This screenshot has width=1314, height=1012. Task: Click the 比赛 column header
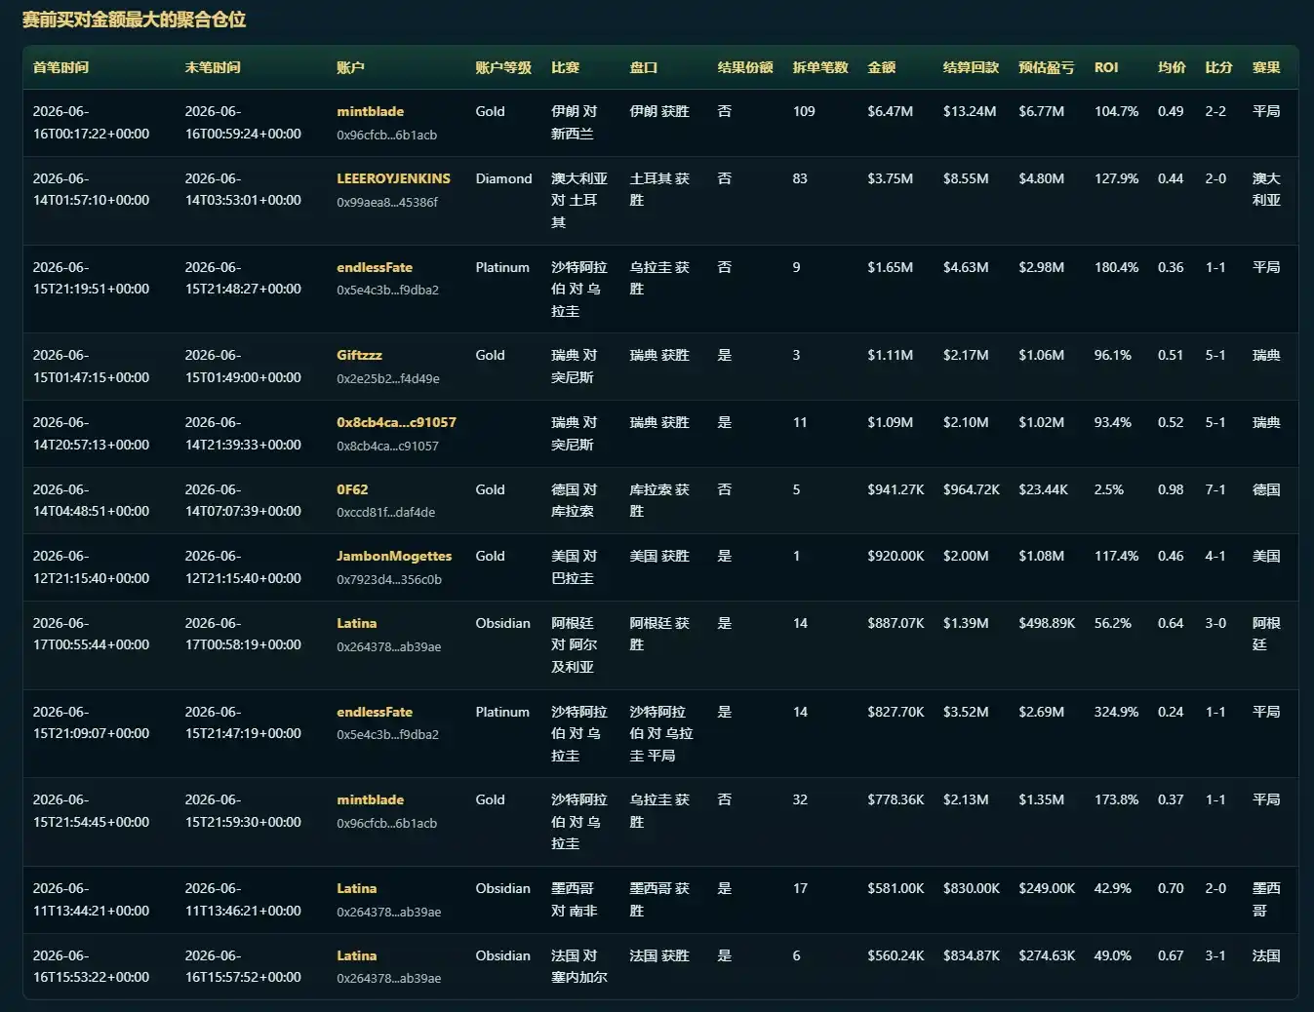[565, 67]
